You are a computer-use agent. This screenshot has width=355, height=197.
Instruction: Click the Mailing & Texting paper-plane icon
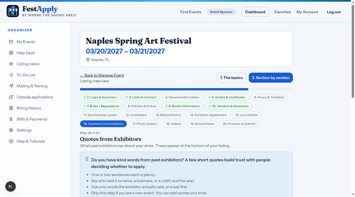click(x=11, y=86)
